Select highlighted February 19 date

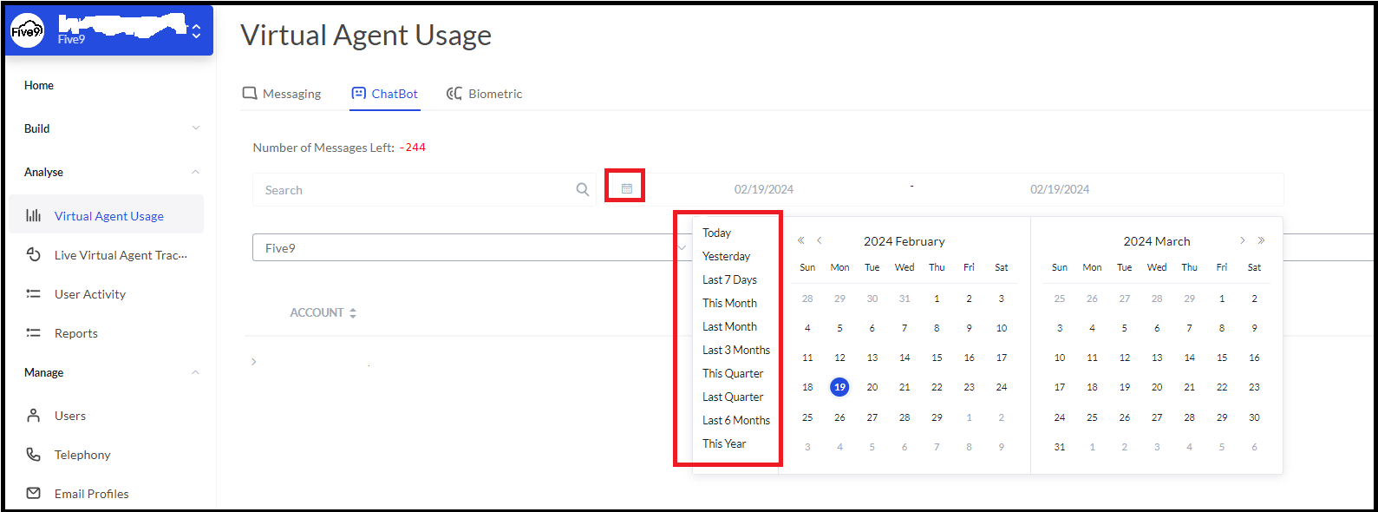point(839,387)
